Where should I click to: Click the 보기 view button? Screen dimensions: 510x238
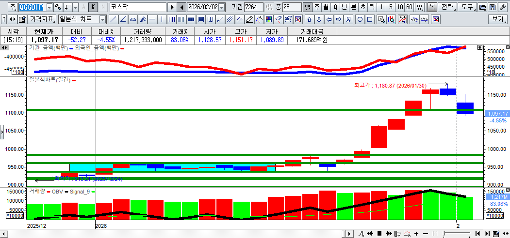click(x=498, y=19)
